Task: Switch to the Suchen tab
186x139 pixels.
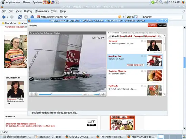Action: [152, 33]
